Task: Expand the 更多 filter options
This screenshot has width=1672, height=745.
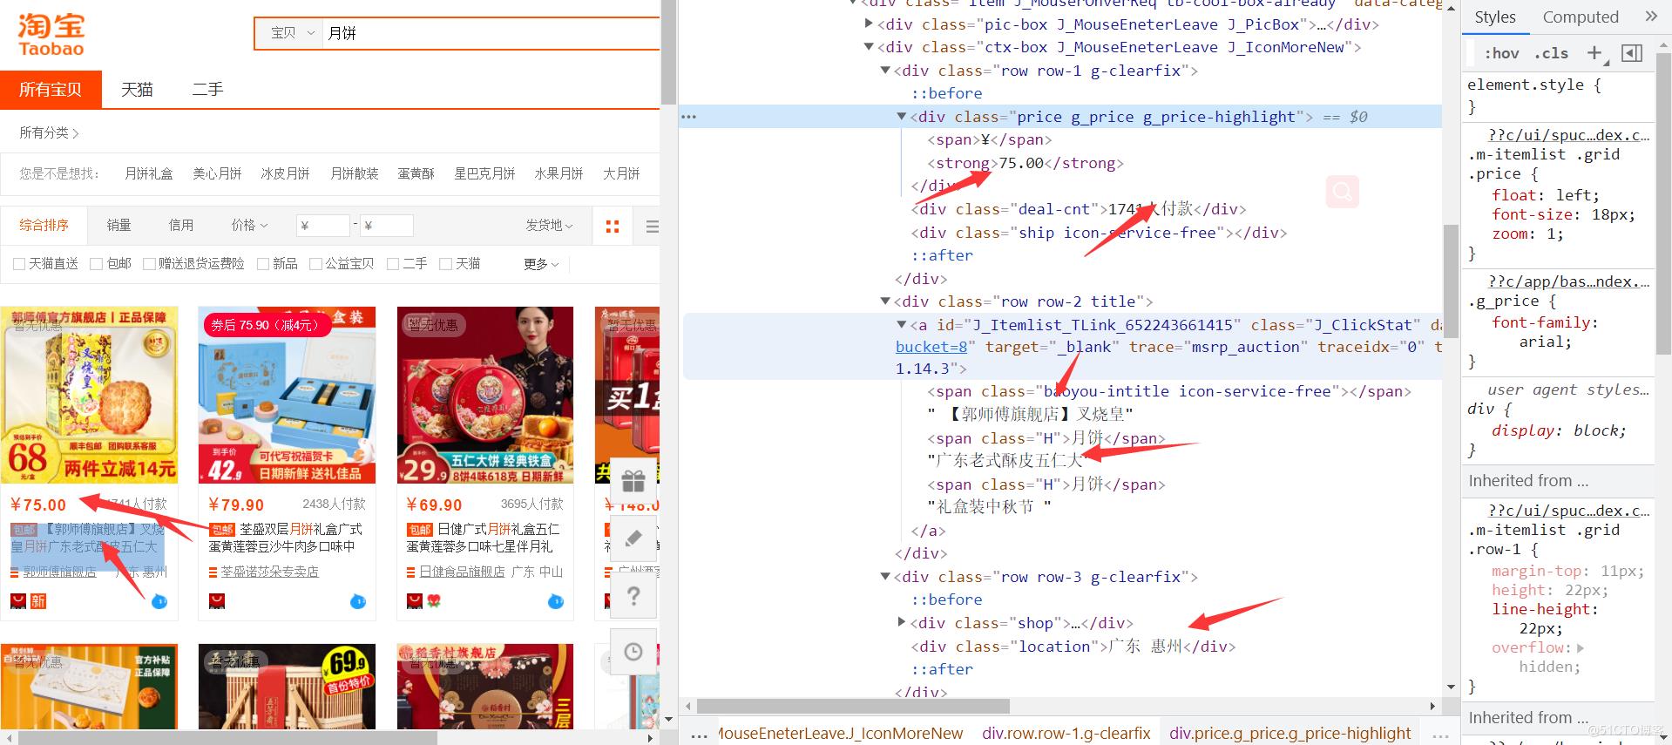Action: click(x=541, y=264)
